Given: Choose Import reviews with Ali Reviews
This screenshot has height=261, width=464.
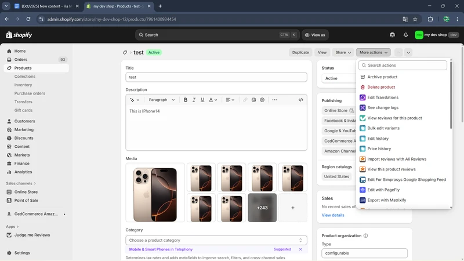Looking at the screenshot, I should (x=403, y=159).
